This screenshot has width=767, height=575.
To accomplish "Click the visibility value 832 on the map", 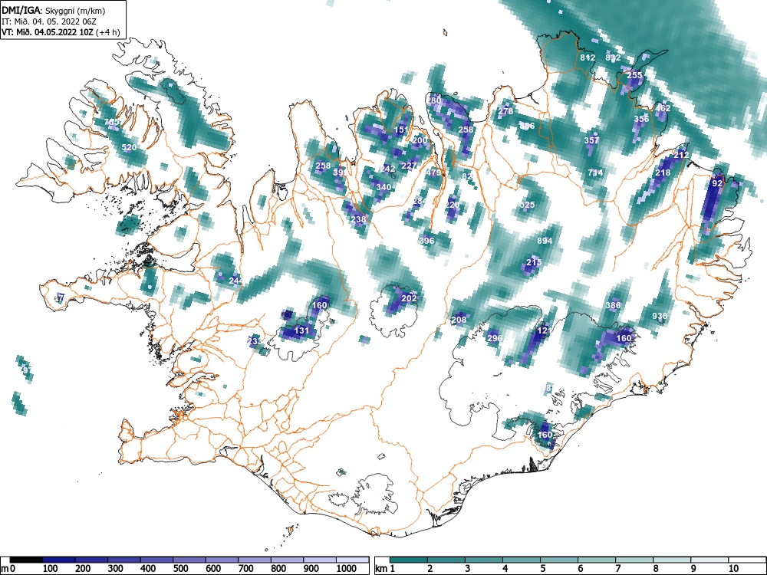I will [613, 58].
